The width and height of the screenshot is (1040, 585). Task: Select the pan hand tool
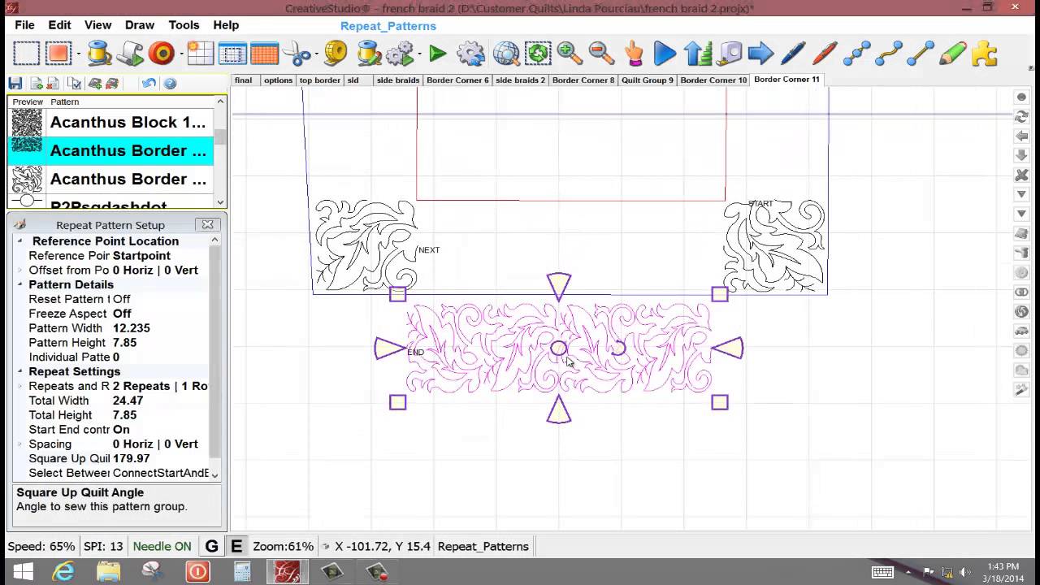pyautogui.click(x=634, y=54)
